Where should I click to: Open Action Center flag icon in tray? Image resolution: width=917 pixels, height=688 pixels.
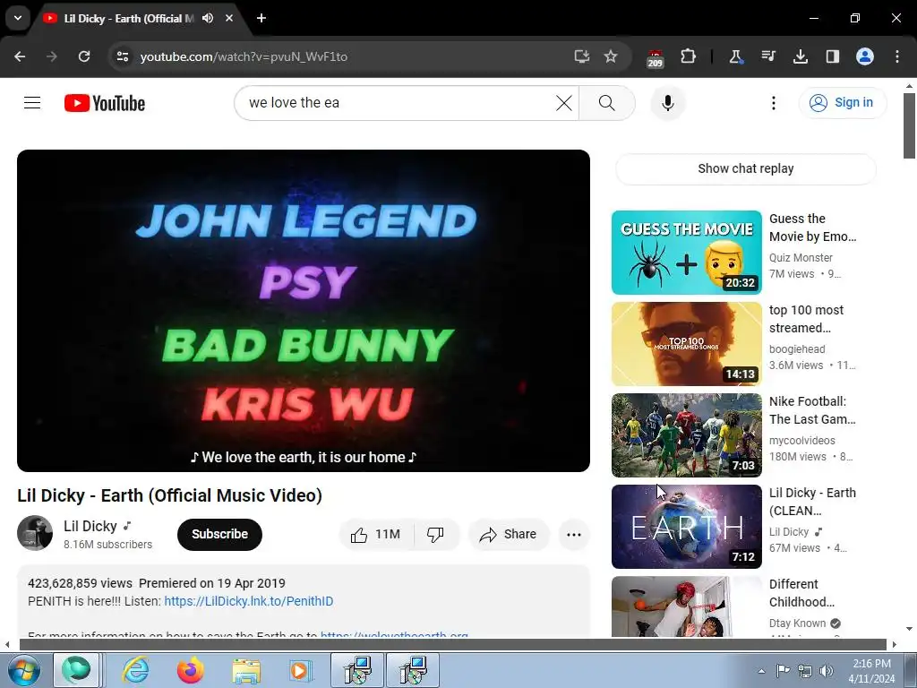783,671
